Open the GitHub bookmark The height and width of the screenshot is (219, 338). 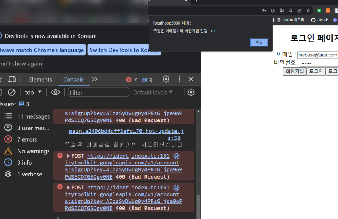click(x=320, y=20)
